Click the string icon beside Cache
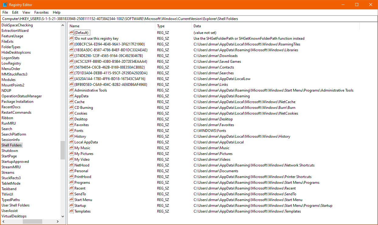This screenshot has height=225, width=378. click(x=71, y=102)
